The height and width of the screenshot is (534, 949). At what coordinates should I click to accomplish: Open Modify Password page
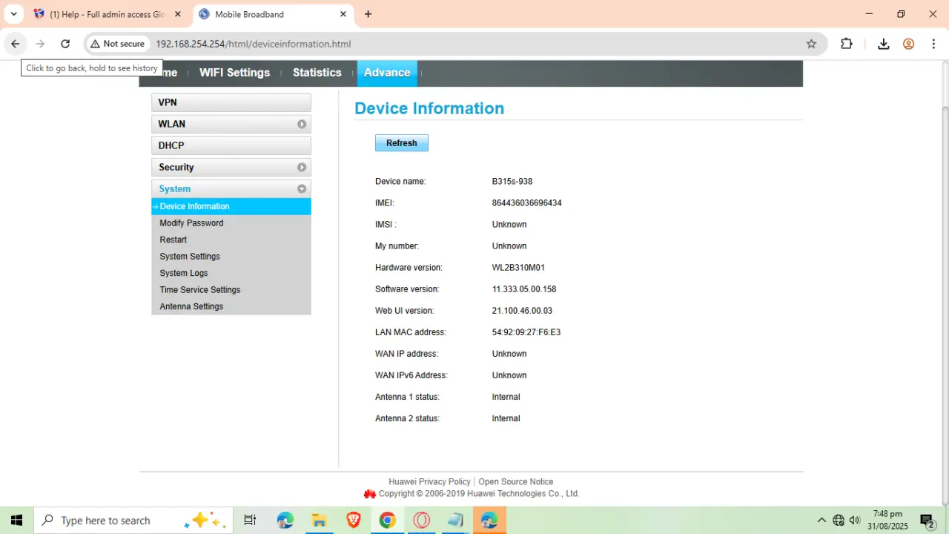coord(191,223)
